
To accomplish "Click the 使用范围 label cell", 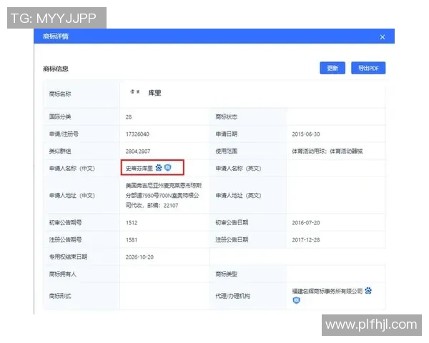I will coord(247,151).
